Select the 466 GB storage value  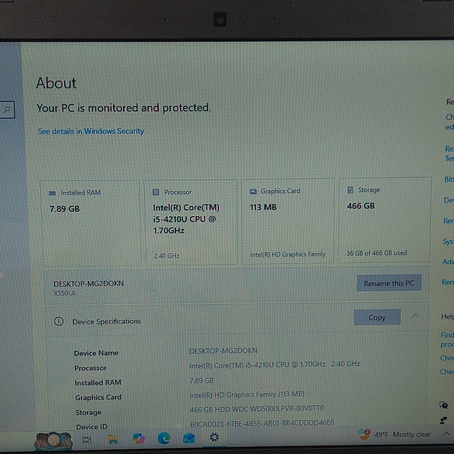[x=361, y=206]
